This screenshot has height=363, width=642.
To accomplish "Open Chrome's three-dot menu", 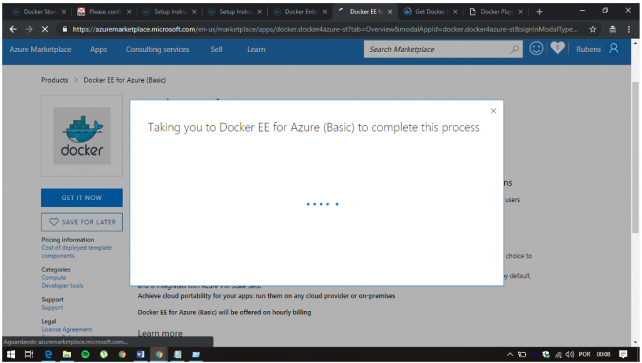I will point(629,29).
